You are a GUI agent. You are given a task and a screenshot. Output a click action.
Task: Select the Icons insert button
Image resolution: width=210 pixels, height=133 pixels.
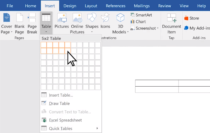[105, 18]
